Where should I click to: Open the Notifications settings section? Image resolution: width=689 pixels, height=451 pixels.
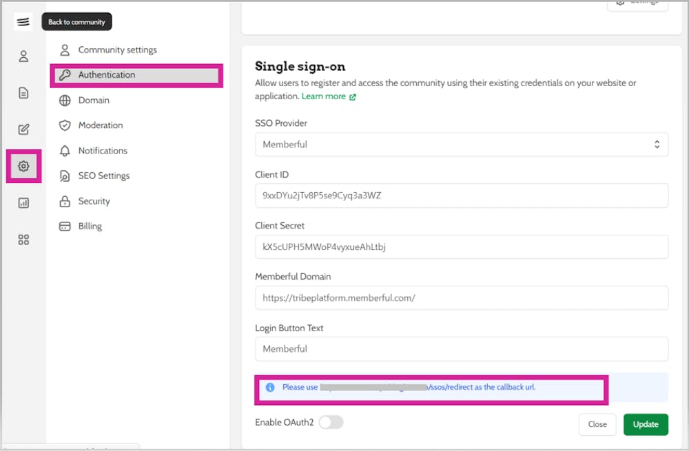click(x=103, y=151)
